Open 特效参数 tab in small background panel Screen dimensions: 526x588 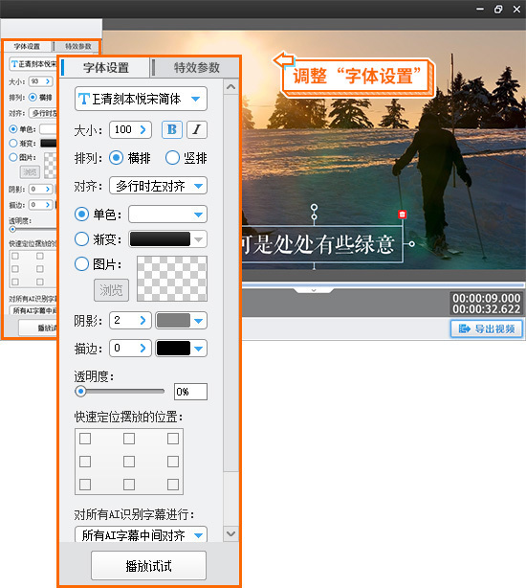click(77, 47)
